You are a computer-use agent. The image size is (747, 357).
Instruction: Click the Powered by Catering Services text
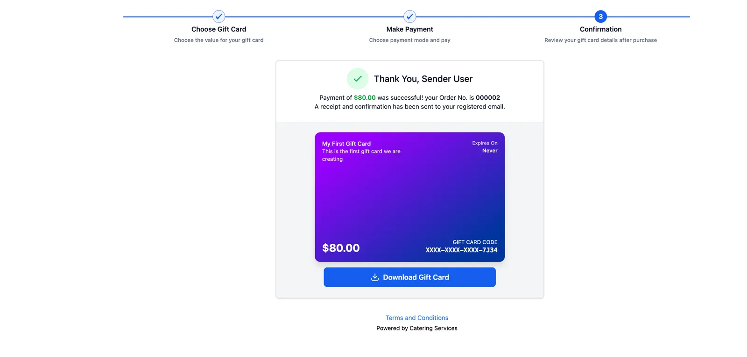click(x=417, y=328)
